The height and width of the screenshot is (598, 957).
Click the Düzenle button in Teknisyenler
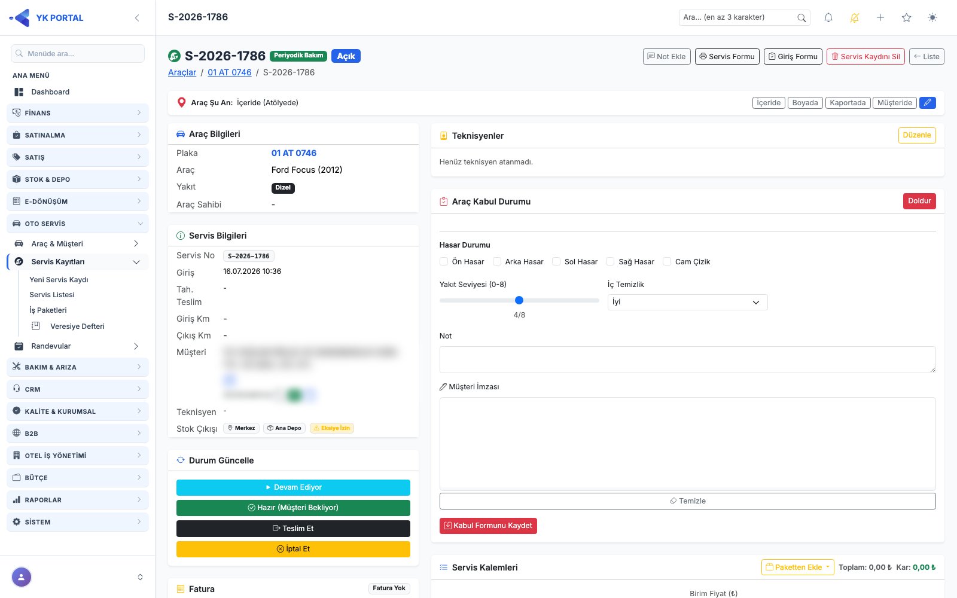click(917, 135)
